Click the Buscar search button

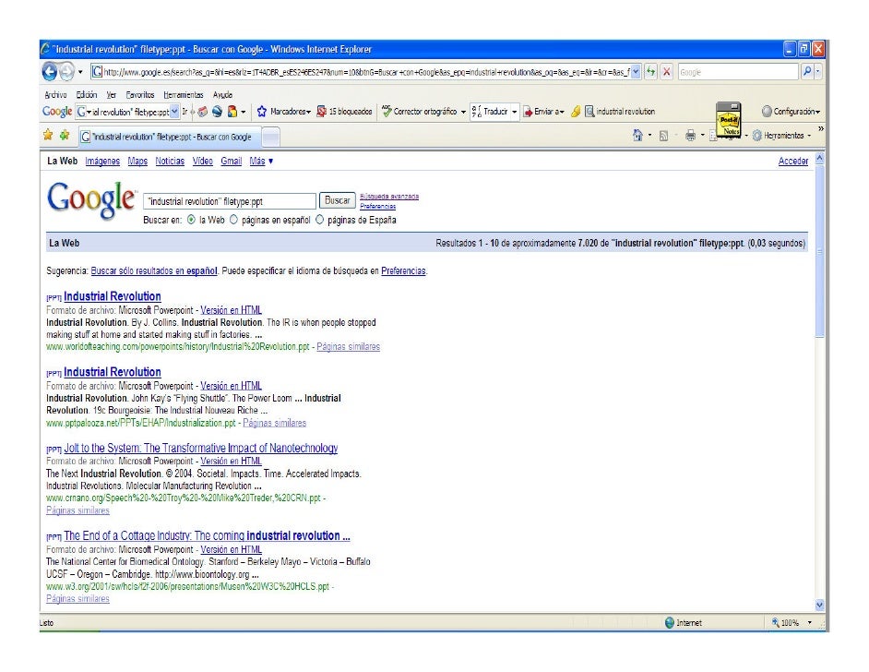[337, 200]
